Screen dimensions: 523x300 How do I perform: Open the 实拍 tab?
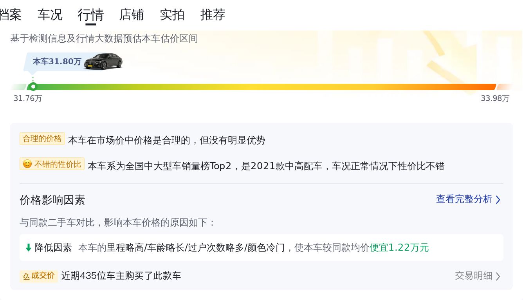click(x=172, y=15)
